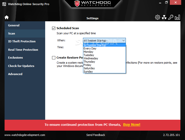Choose Tuesday from the When list
This screenshot has width=185, height=140.
(104, 55)
